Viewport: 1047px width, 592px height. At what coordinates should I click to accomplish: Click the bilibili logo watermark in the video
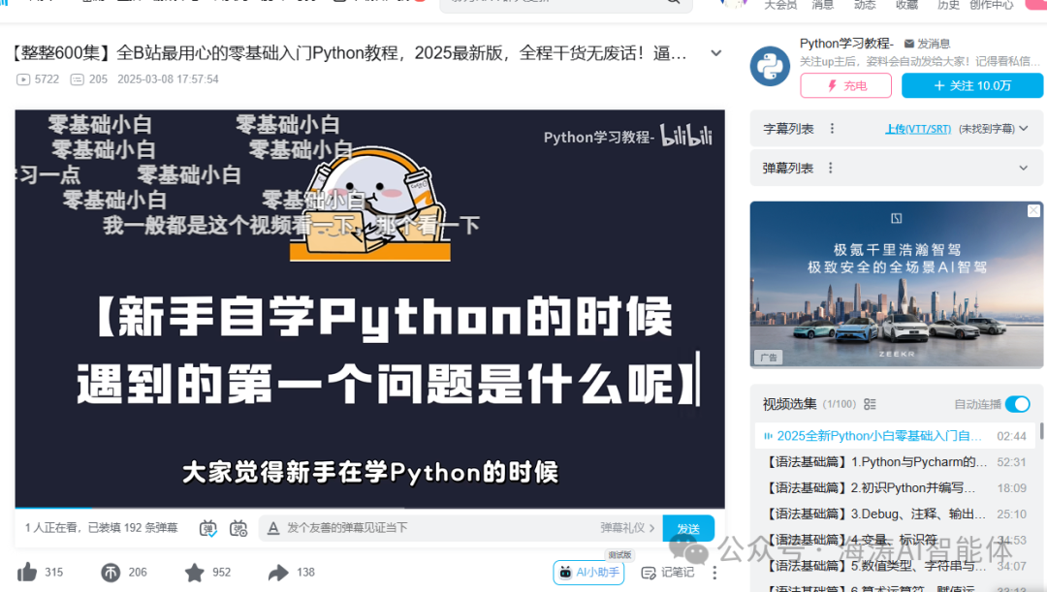point(686,136)
